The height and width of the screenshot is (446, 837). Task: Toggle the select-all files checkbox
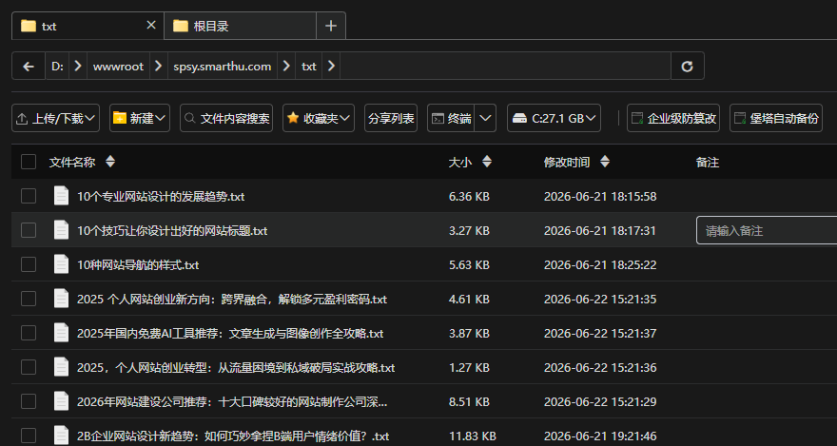(x=29, y=162)
